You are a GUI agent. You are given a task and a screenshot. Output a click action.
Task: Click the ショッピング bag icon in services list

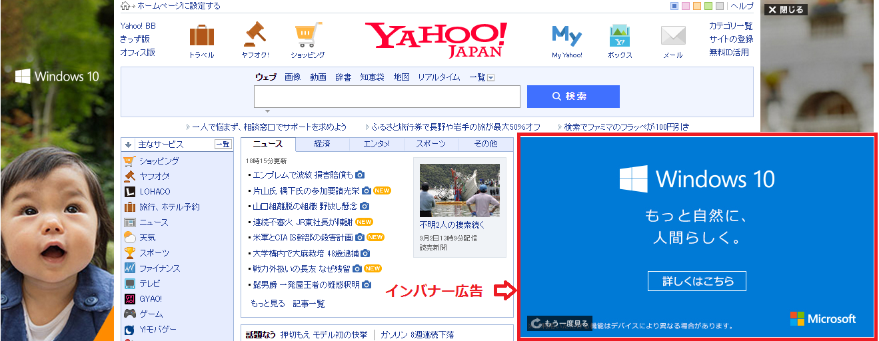129,161
